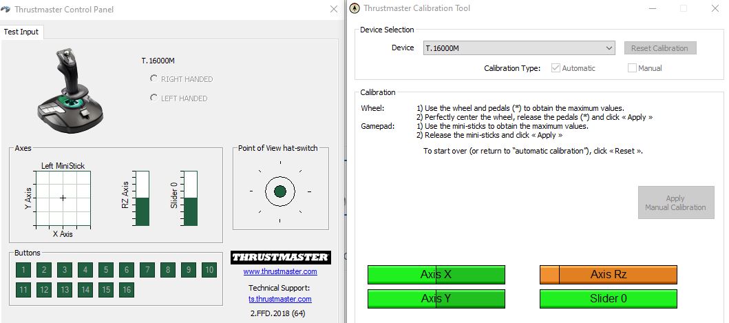Click the T.16000M label in Control Panel
The height and width of the screenshot is (323, 729).
point(158,61)
